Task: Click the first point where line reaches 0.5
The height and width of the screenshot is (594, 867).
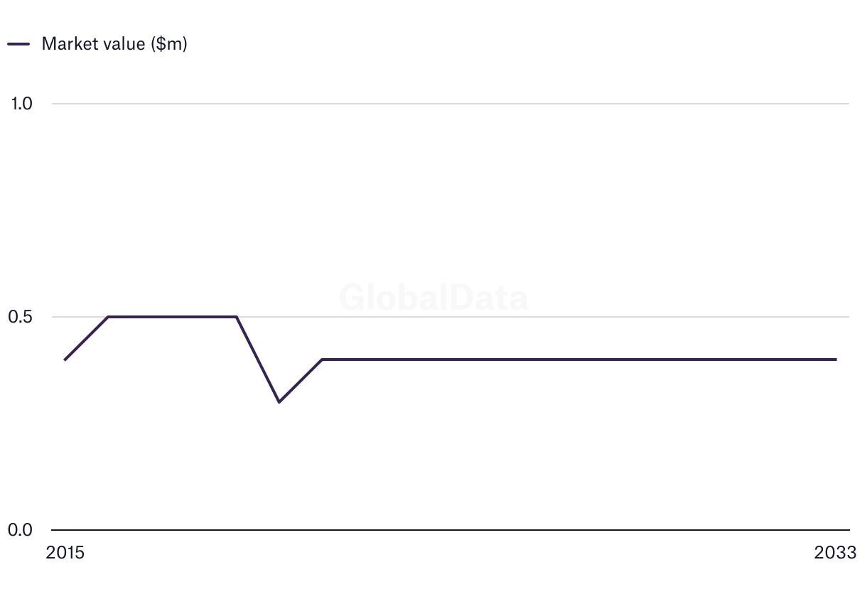Action: 108,317
